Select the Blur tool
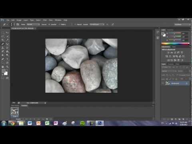Screen dimensions: 192x144 pyautogui.click(x=3, y=55)
